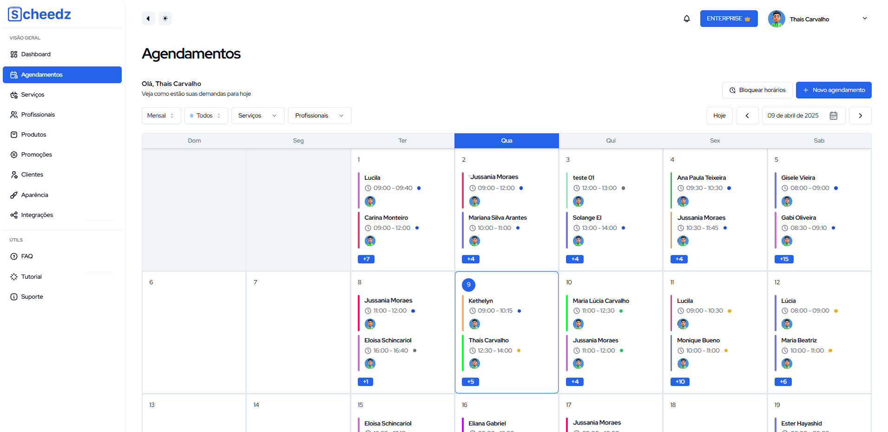Open the Solange El appointment
Viewport: 888px width, 432px height.
click(611, 230)
